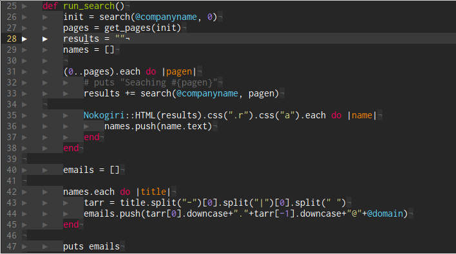
Task: Click the results variable on line 28
Action: coord(81,39)
